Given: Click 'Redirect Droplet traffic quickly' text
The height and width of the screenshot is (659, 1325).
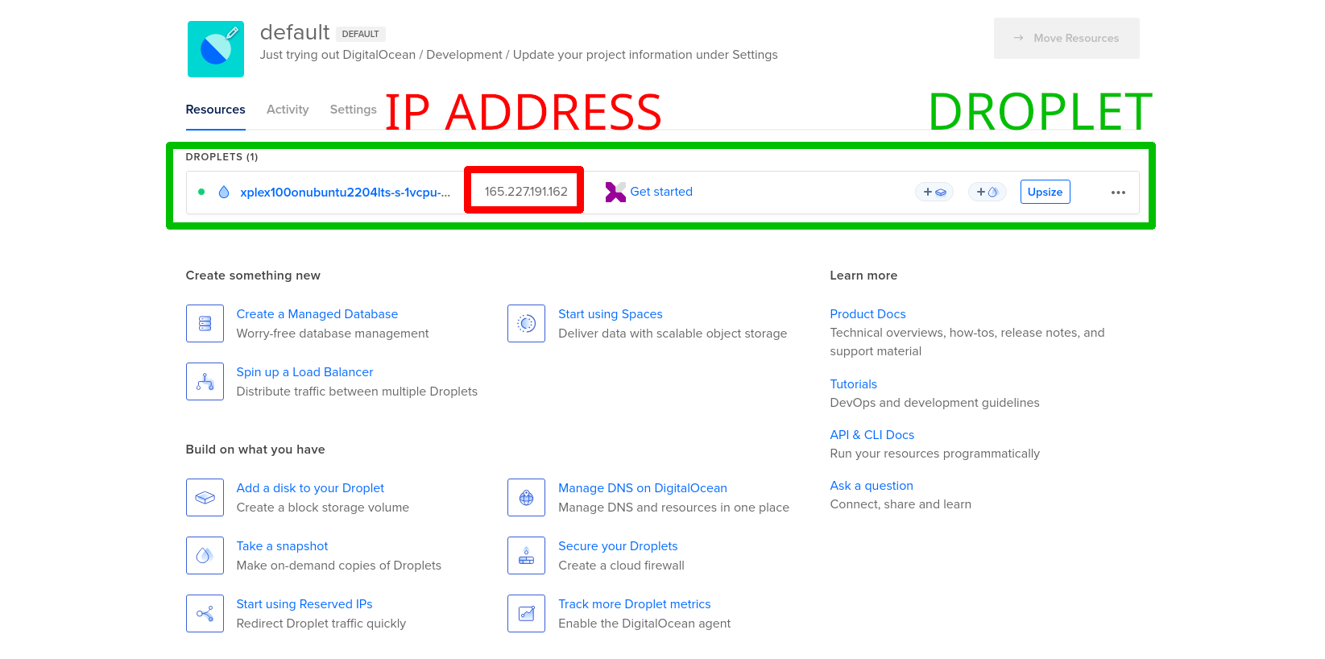Looking at the screenshot, I should [x=321, y=624].
